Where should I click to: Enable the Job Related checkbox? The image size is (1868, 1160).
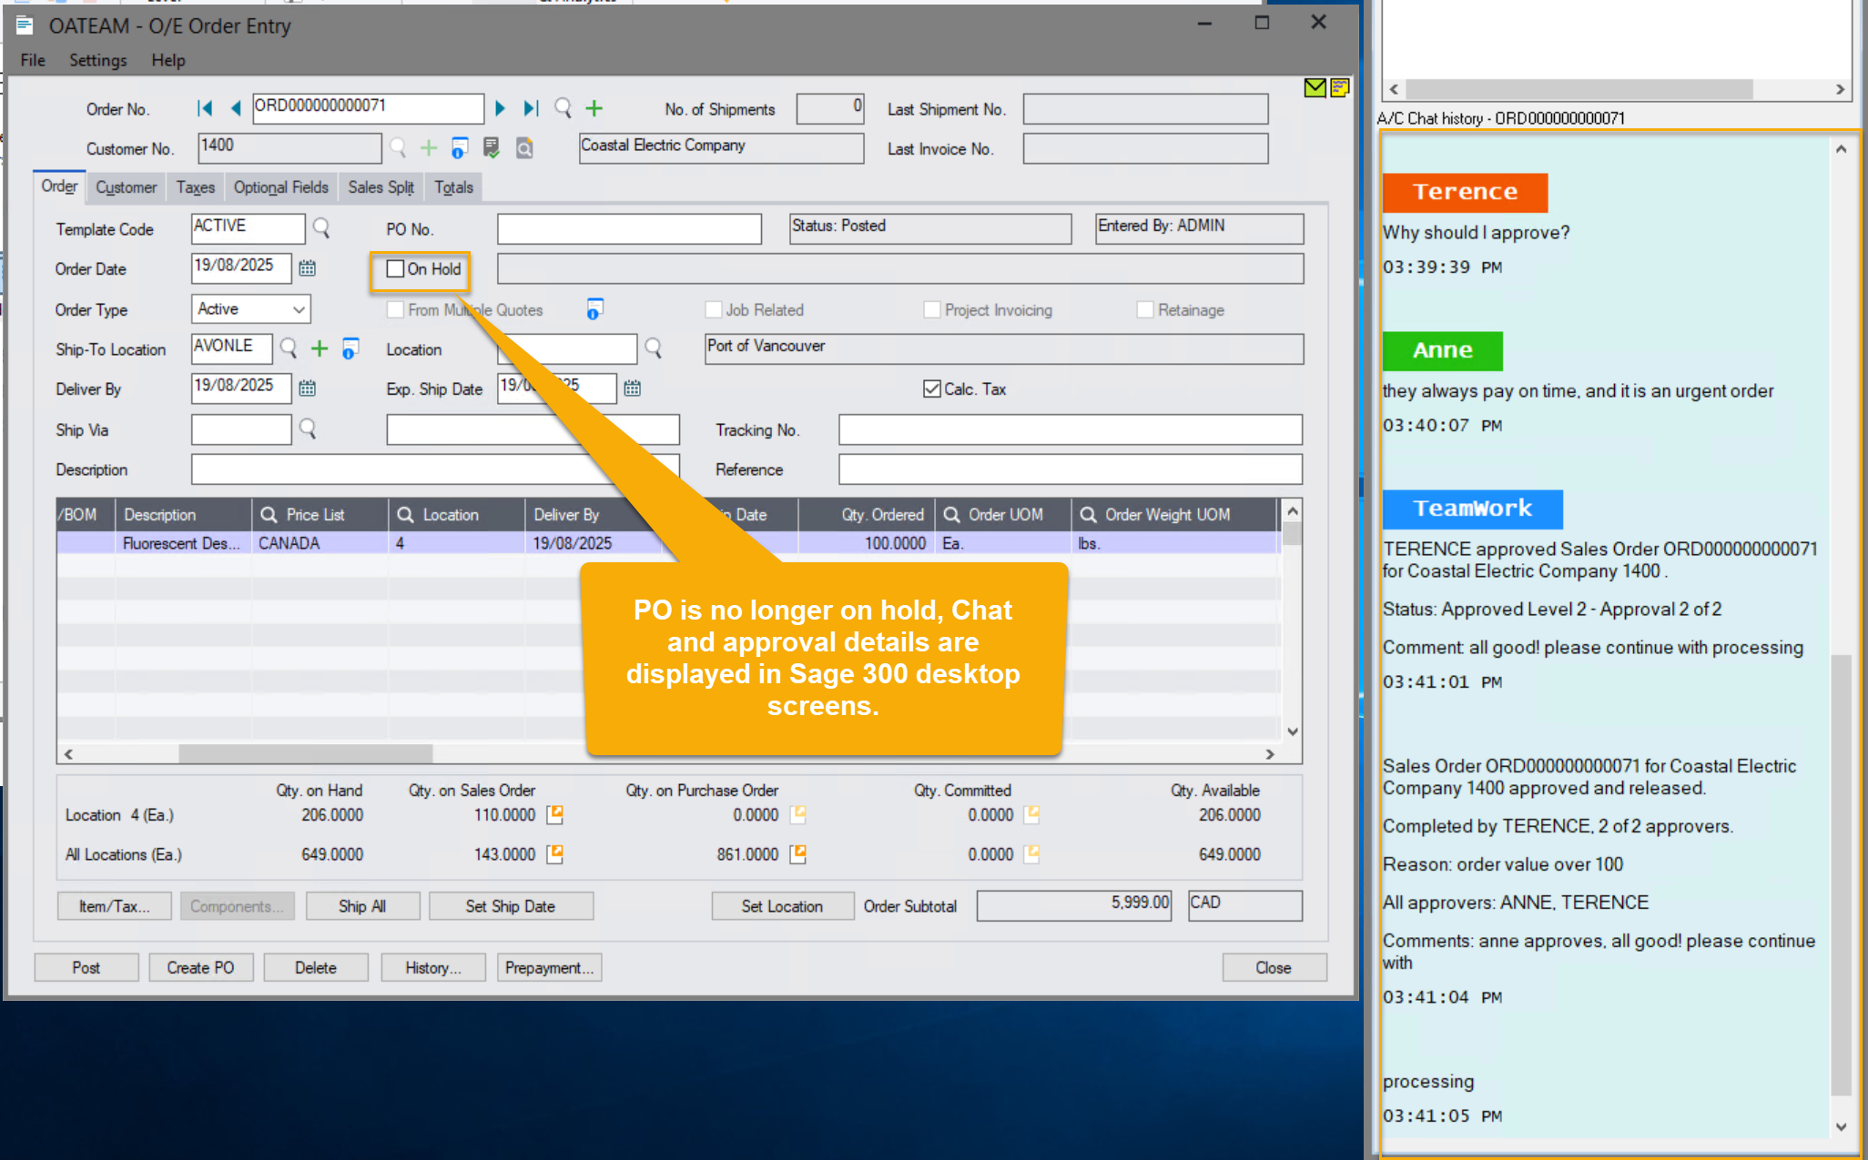pos(714,309)
